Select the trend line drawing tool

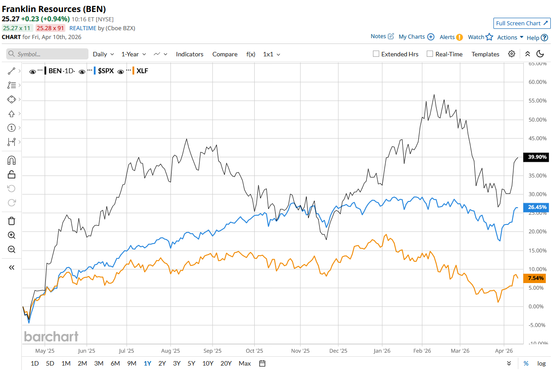coord(12,71)
